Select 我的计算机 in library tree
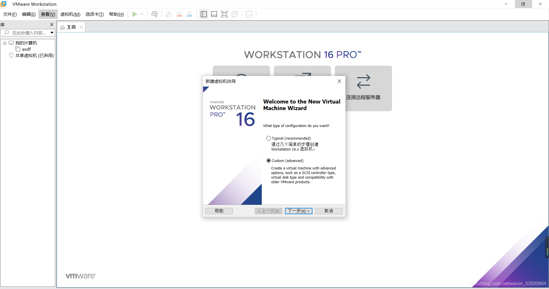549x289 pixels. point(26,43)
